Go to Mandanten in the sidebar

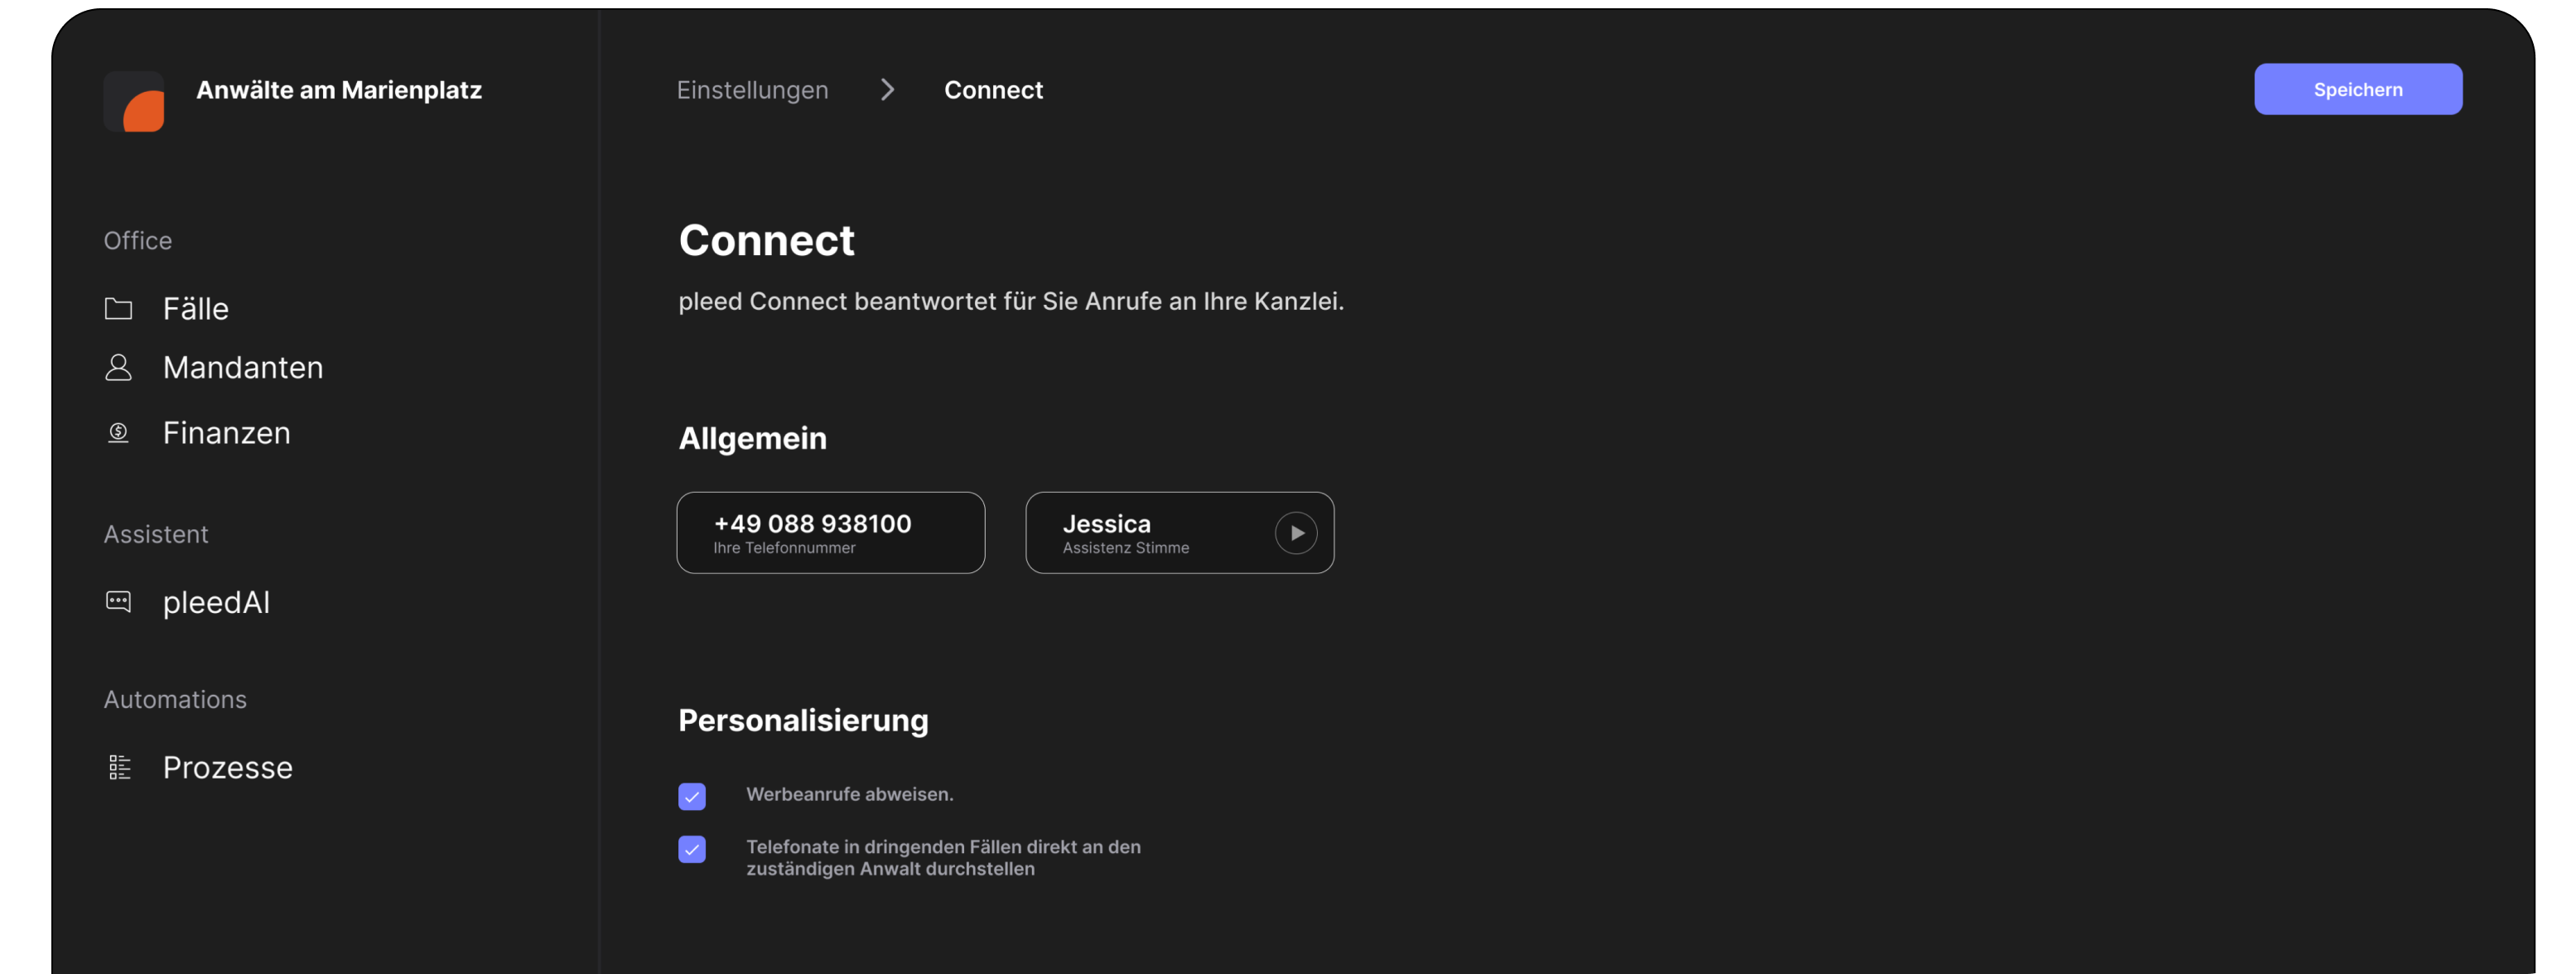243,368
